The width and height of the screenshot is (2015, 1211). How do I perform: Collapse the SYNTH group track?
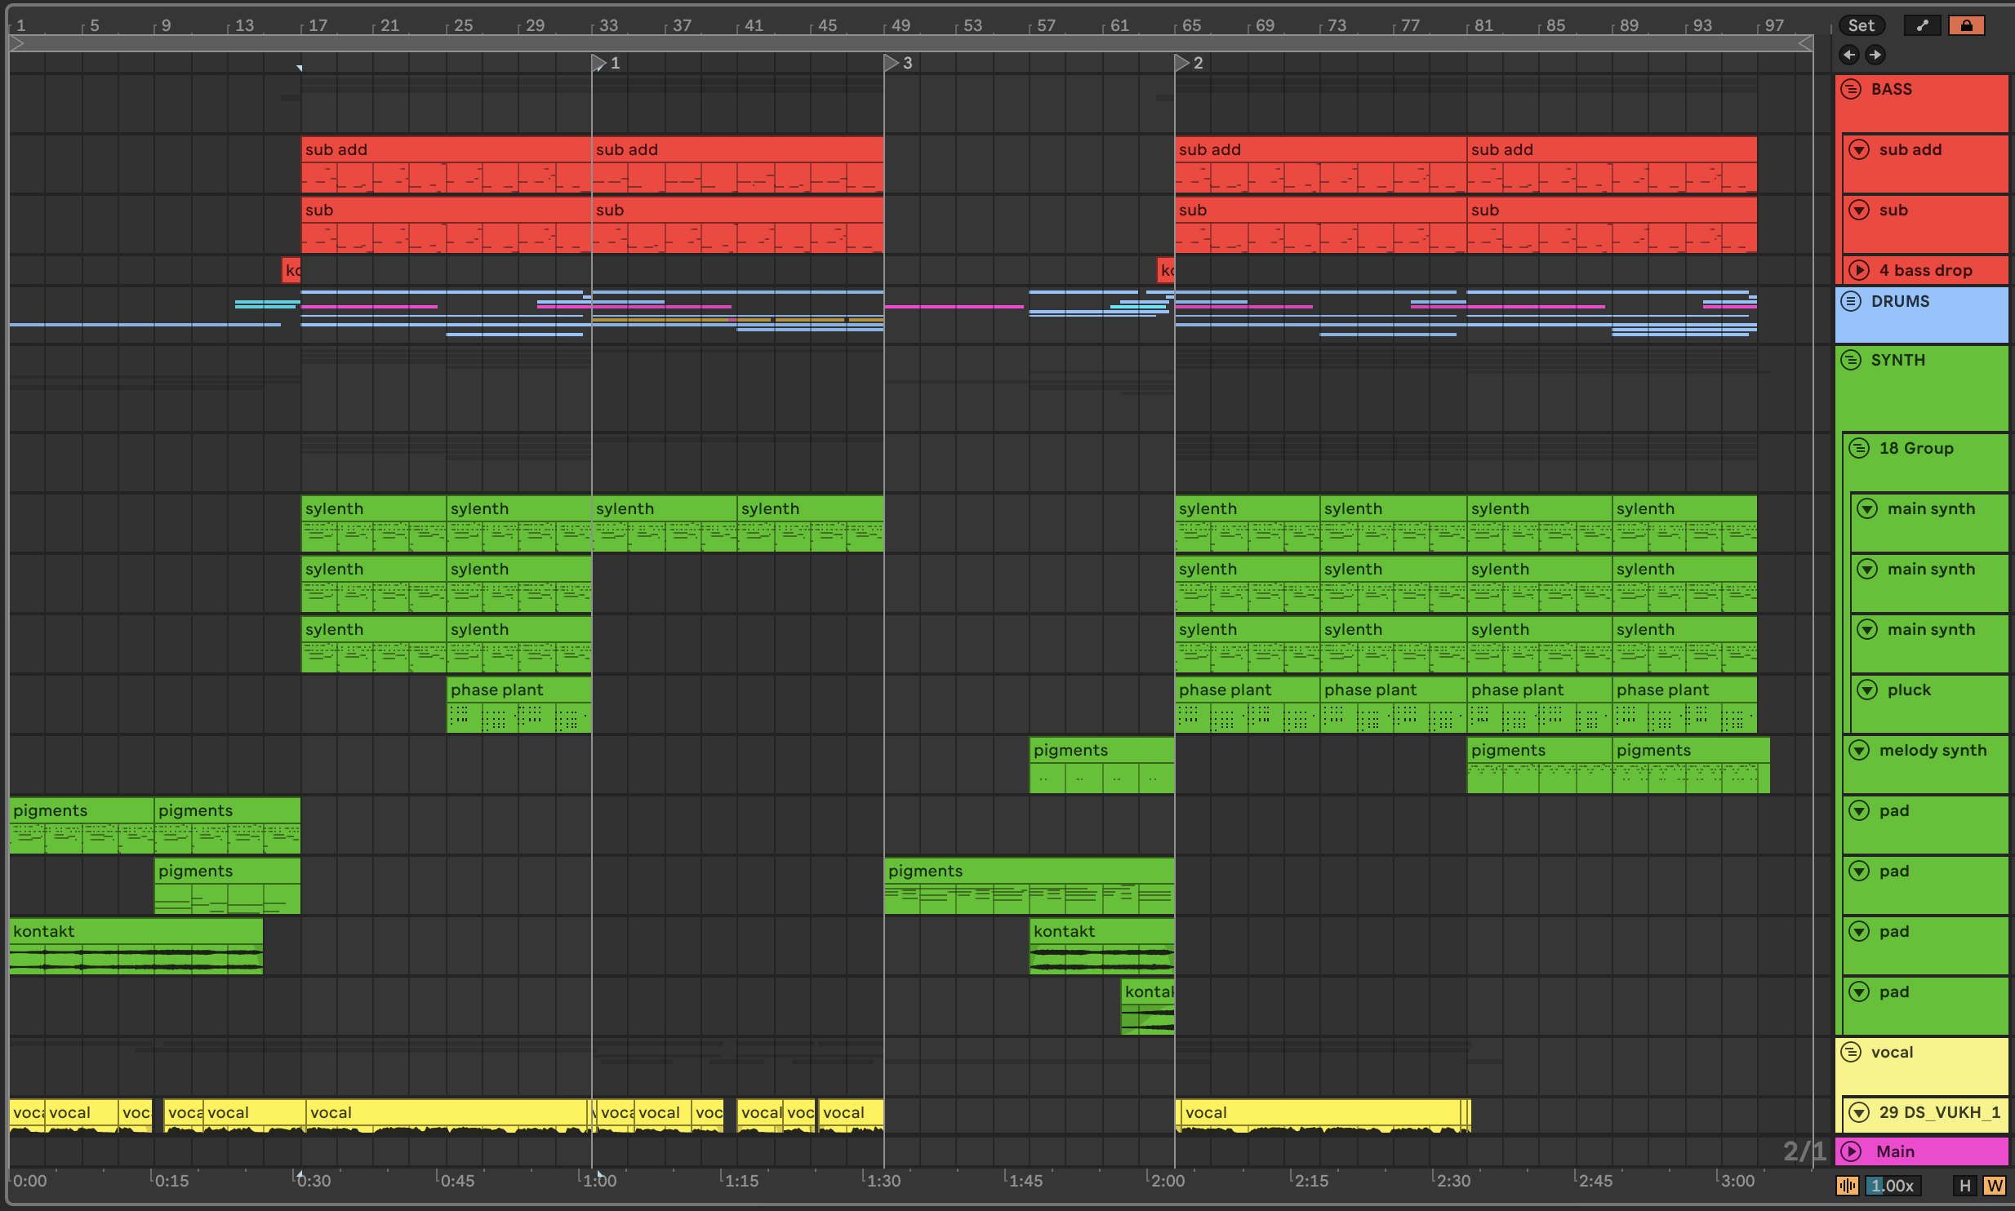tap(1852, 360)
